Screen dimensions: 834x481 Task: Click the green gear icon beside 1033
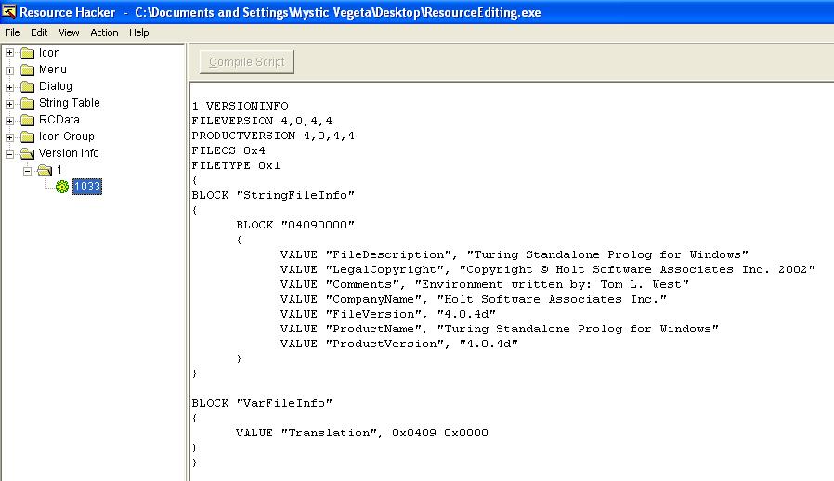click(x=62, y=187)
